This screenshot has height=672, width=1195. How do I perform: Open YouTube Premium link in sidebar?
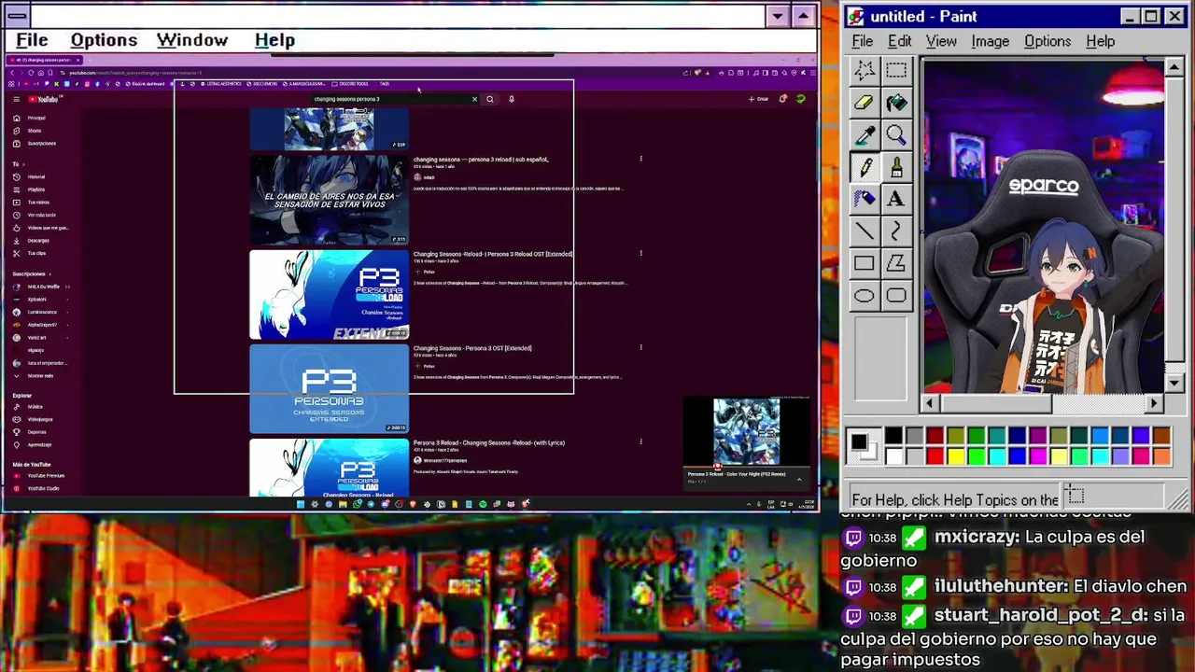point(39,475)
